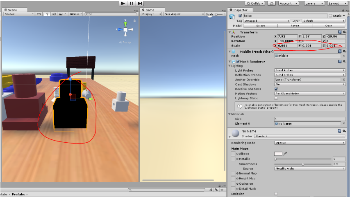
Task: Click project search by type icon
Action: pos(211,190)
